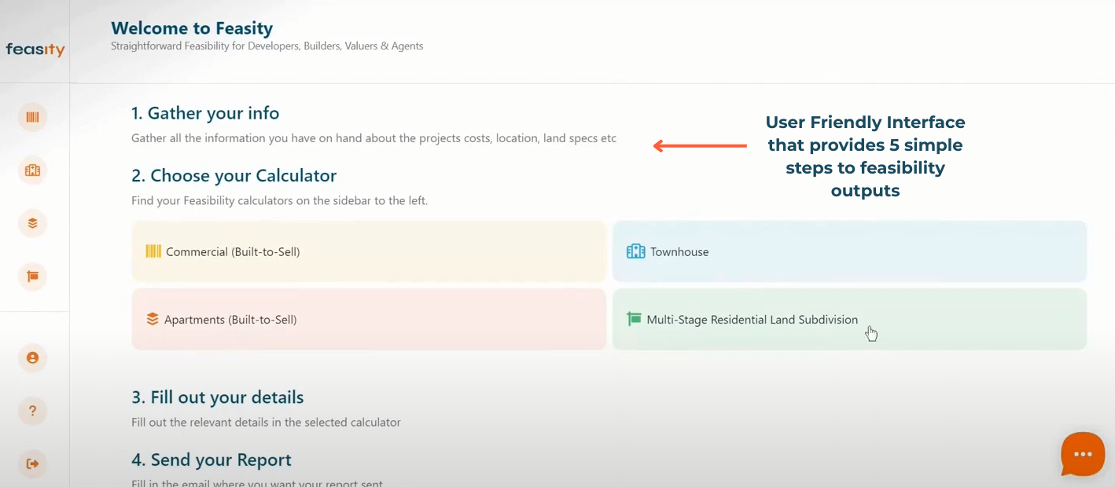This screenshot has width=1115, height=487.
Task: Select the Townhouse calculator icon in sidebar
Action: pos(32,170)
